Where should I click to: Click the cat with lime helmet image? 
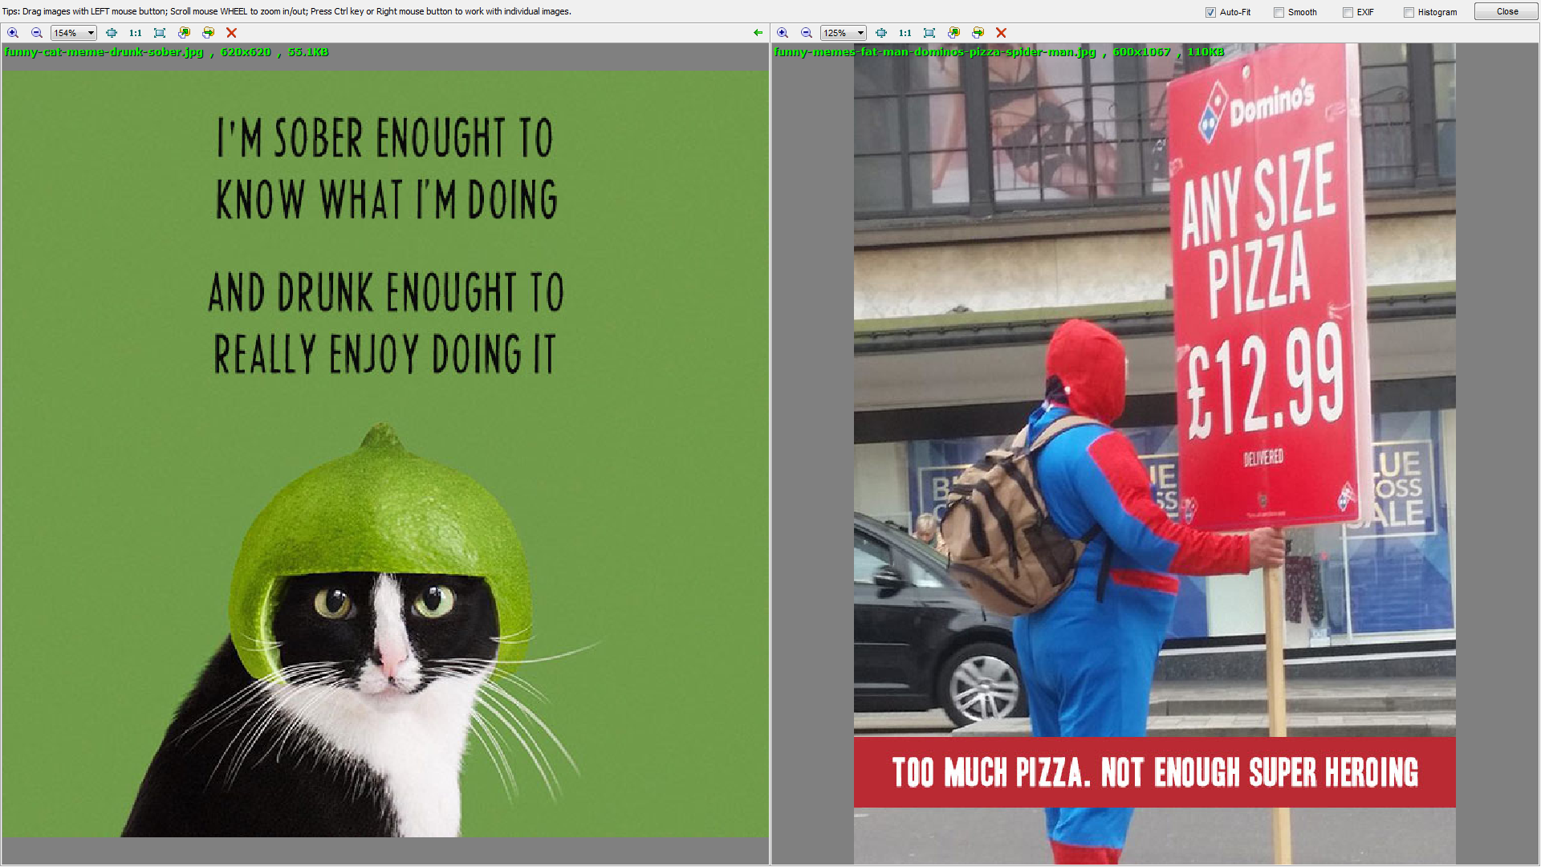pyautogui.click(x=385, y=454)
